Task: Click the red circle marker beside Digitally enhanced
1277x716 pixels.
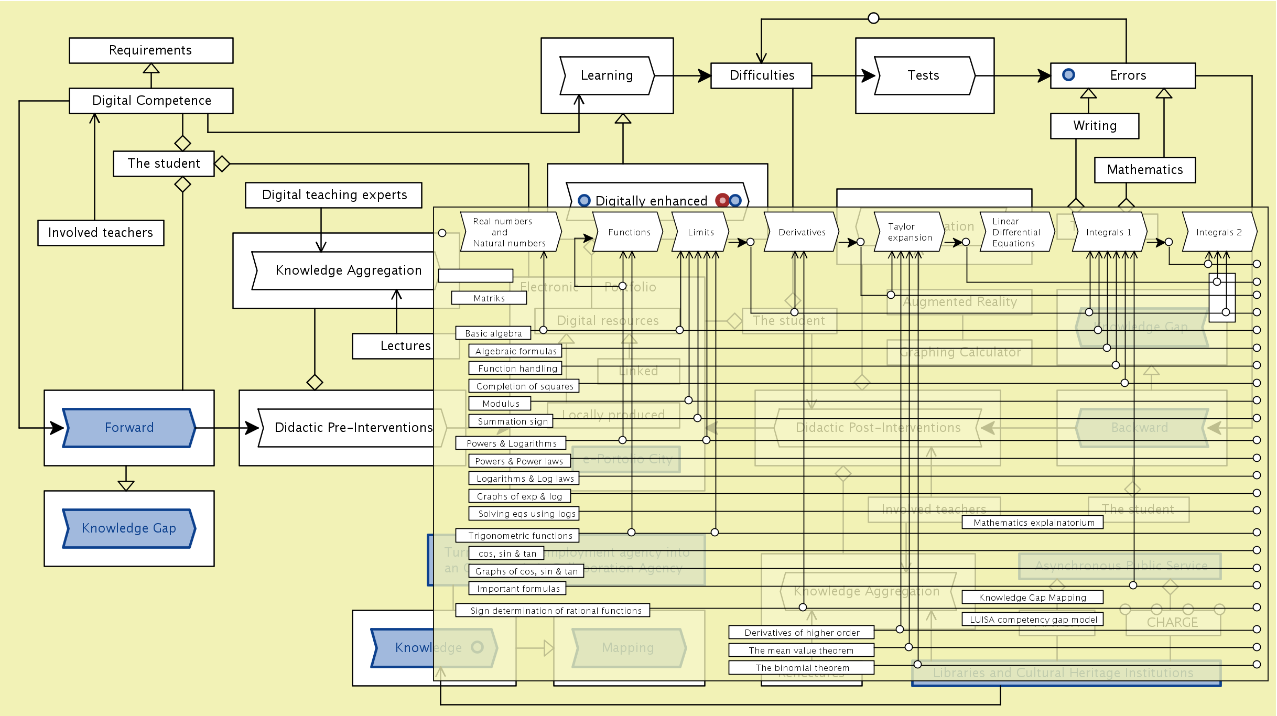Action: coord(723,200)
